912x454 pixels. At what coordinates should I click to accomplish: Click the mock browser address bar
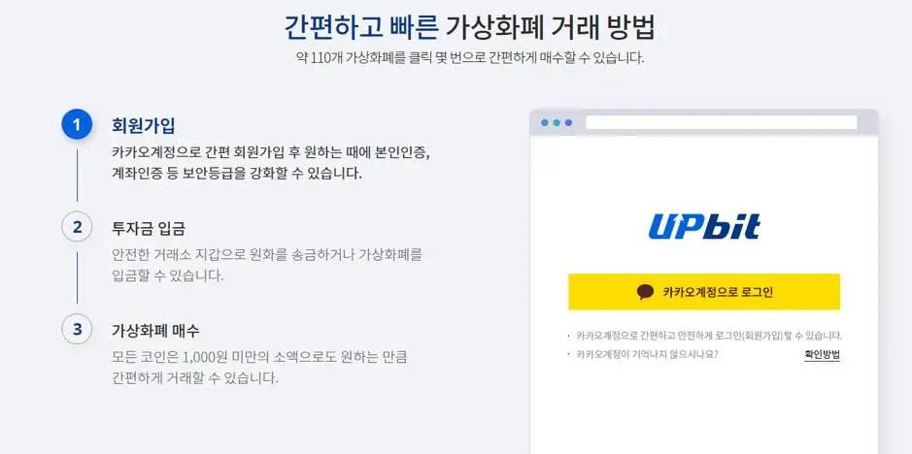click(722, 122)
